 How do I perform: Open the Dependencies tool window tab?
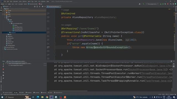point(58,93)
